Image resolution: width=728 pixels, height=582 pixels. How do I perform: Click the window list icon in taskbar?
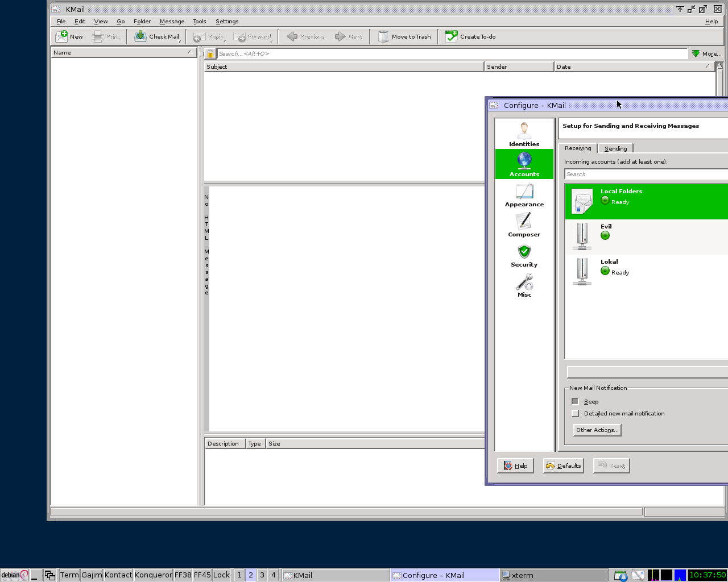(x=50, y=575)
